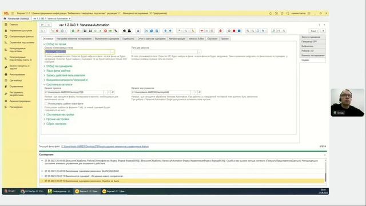Switch to the Vanessa Editor tab
366x206 pixels.
(196, 39)
